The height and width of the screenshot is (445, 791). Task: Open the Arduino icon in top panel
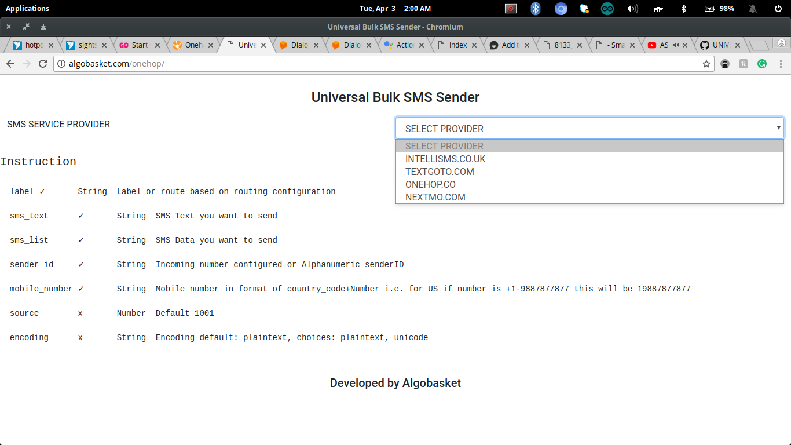click(x=607, y=9)
